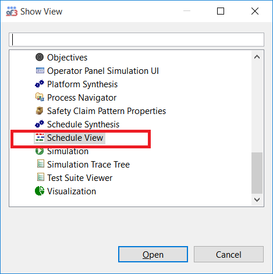The width and height of the screenshot is (273, 274).
Task: Click the vertical scrollbar thumb
Action: pos(257,173)
